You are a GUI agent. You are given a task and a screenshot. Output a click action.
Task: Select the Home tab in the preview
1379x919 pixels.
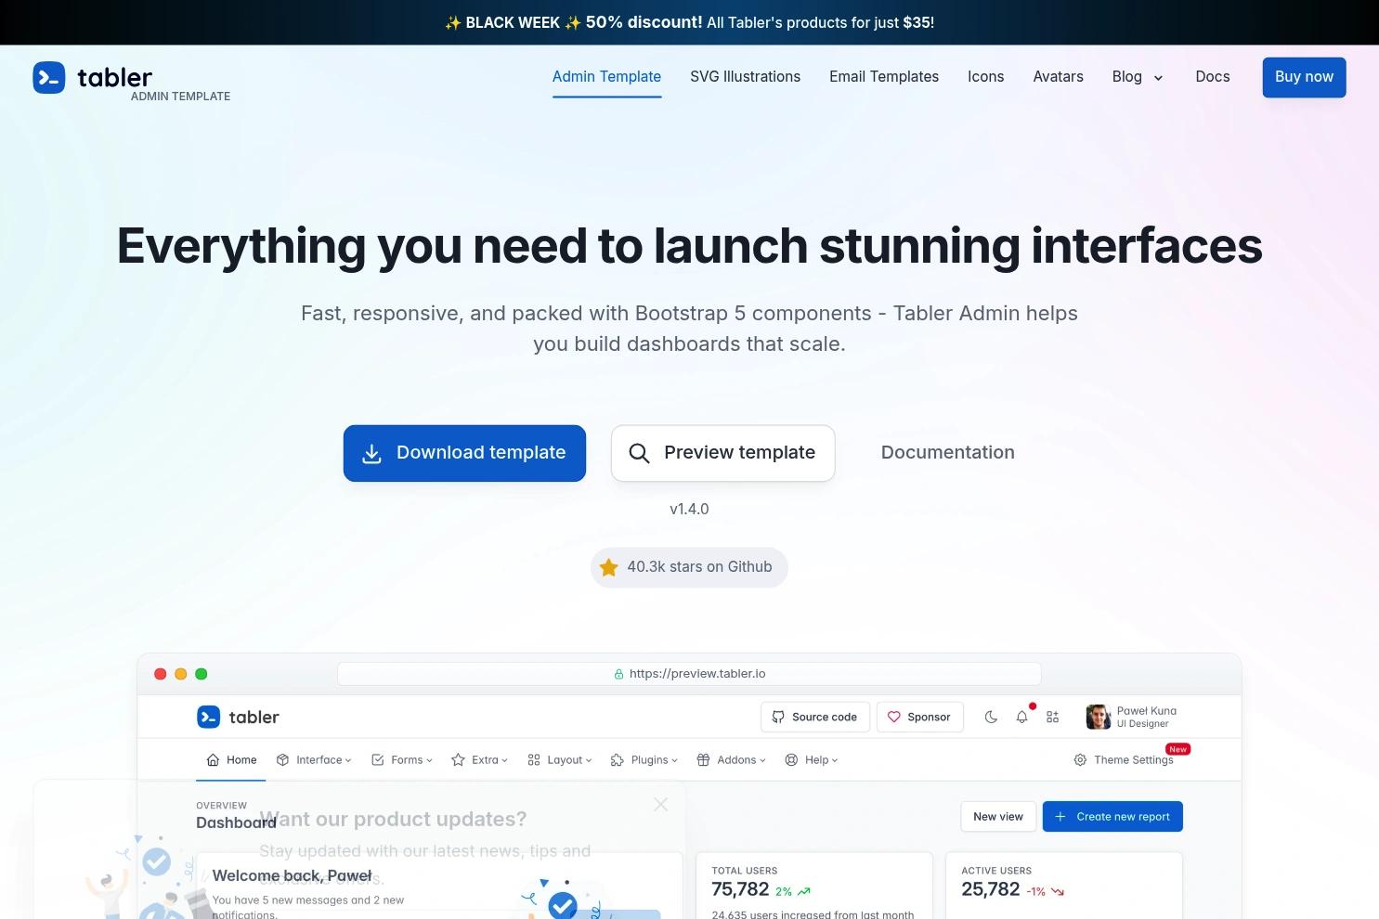(x=231, y=759)
